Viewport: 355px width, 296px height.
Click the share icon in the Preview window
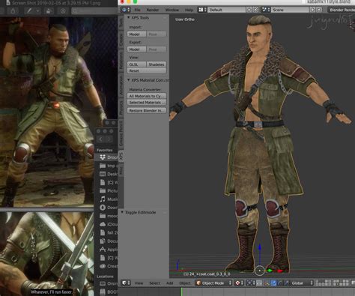click(x=13, y=11)
